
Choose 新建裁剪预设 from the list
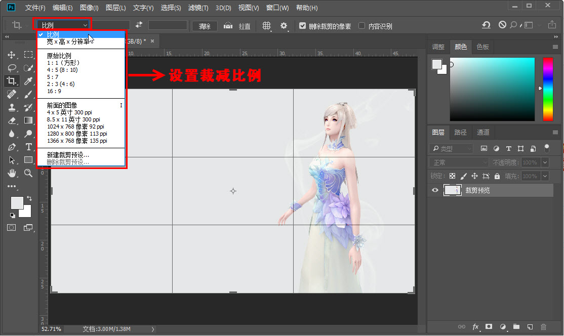68,155
